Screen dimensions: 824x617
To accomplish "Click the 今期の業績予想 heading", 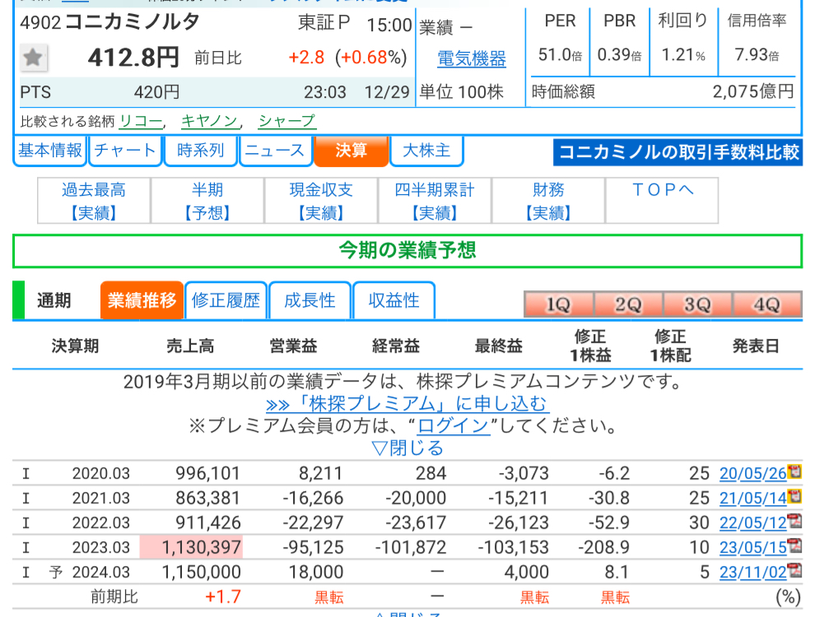I will [x=407, y=250].
